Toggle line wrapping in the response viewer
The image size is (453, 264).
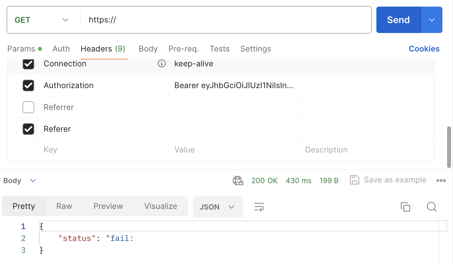click(x=259, y=207)
